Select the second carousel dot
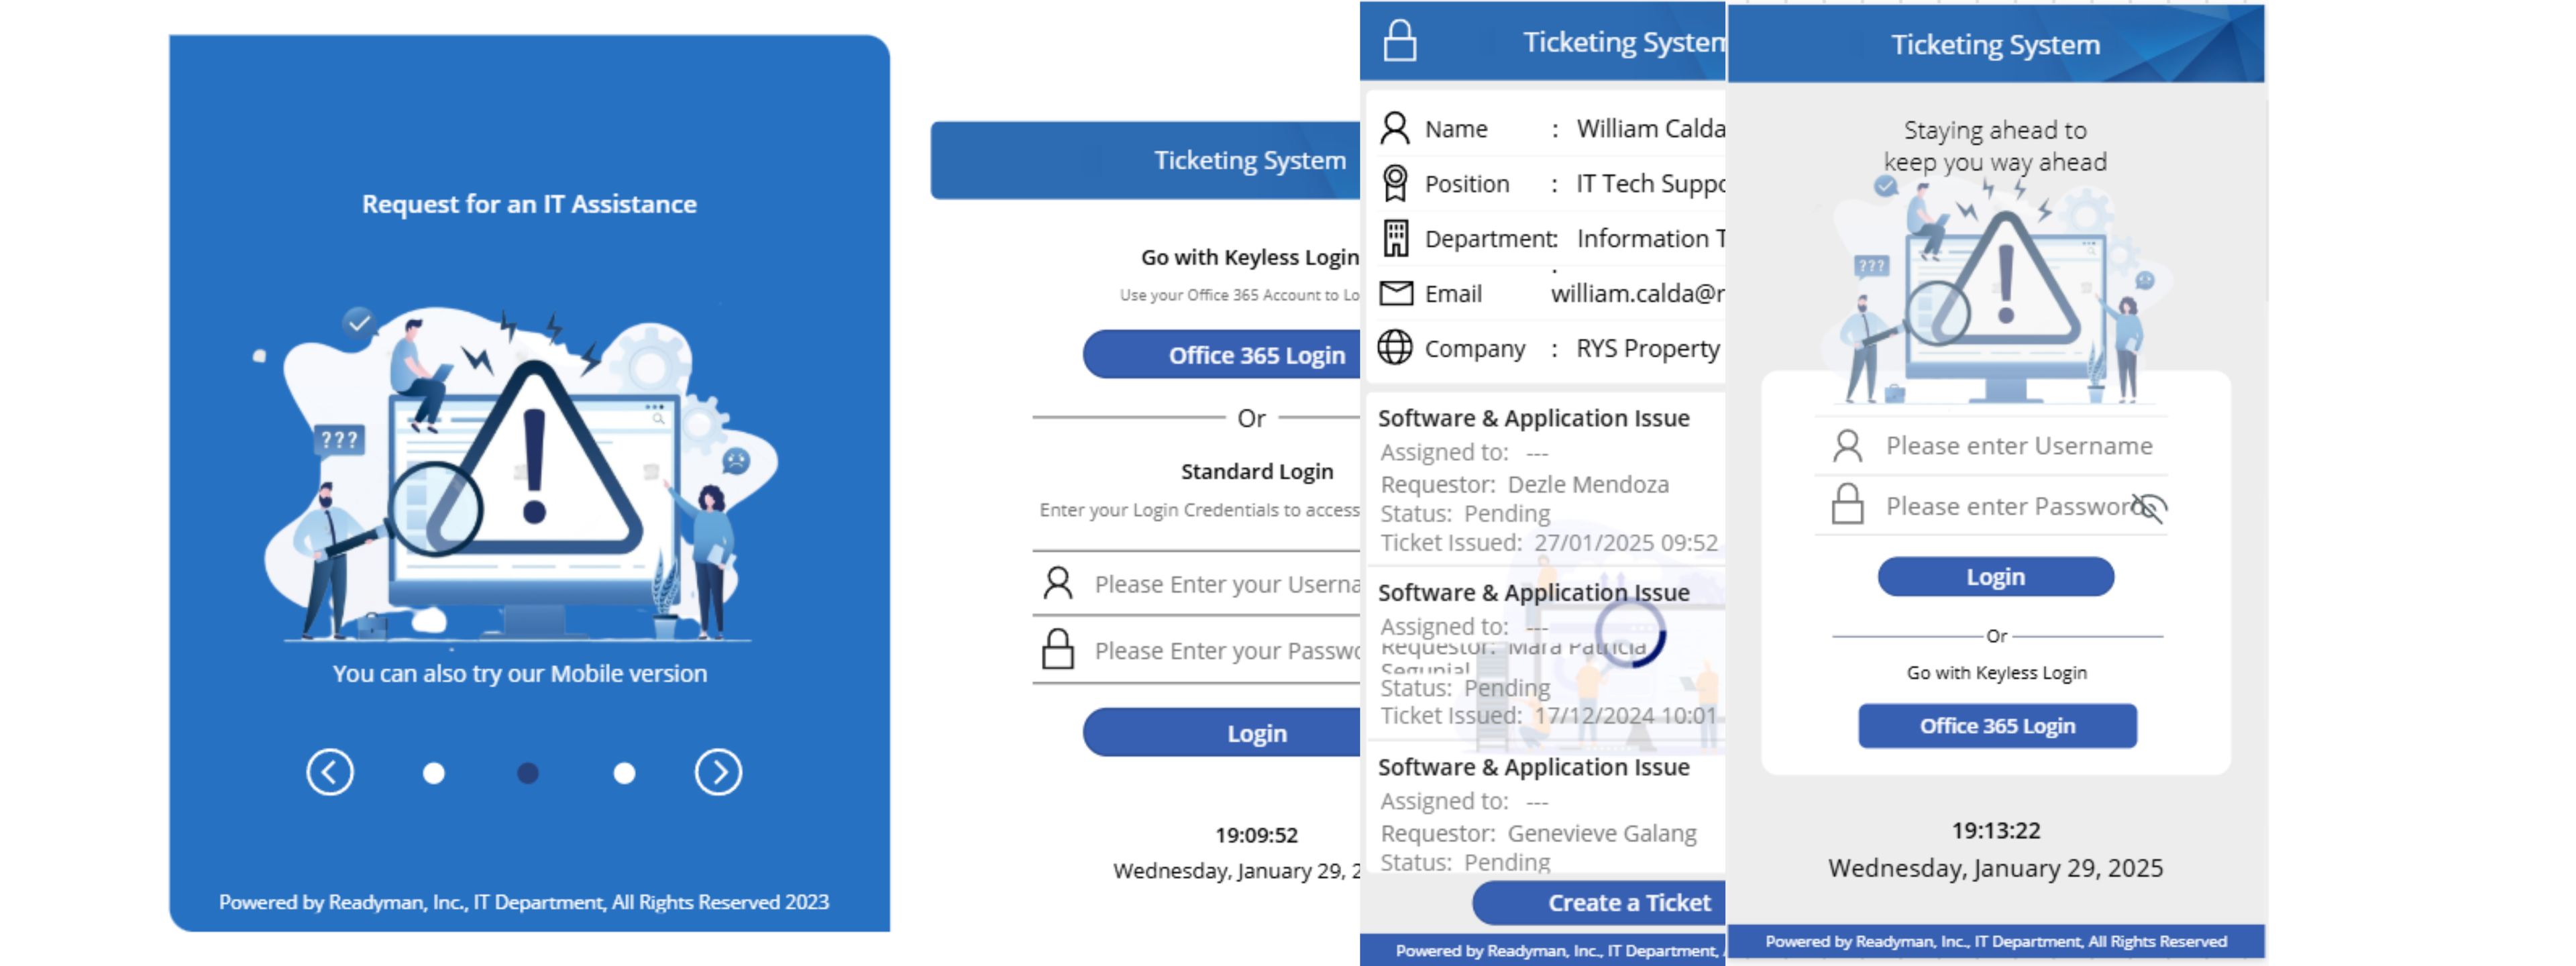This screenshot has height=966, width=2576. (527, 772)
